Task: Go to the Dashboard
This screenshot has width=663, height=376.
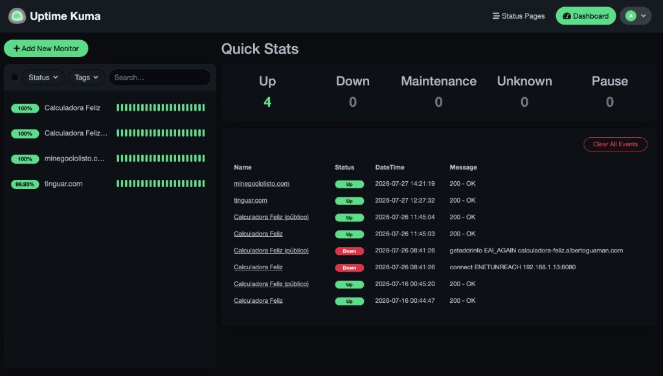Action: [585, 16]
